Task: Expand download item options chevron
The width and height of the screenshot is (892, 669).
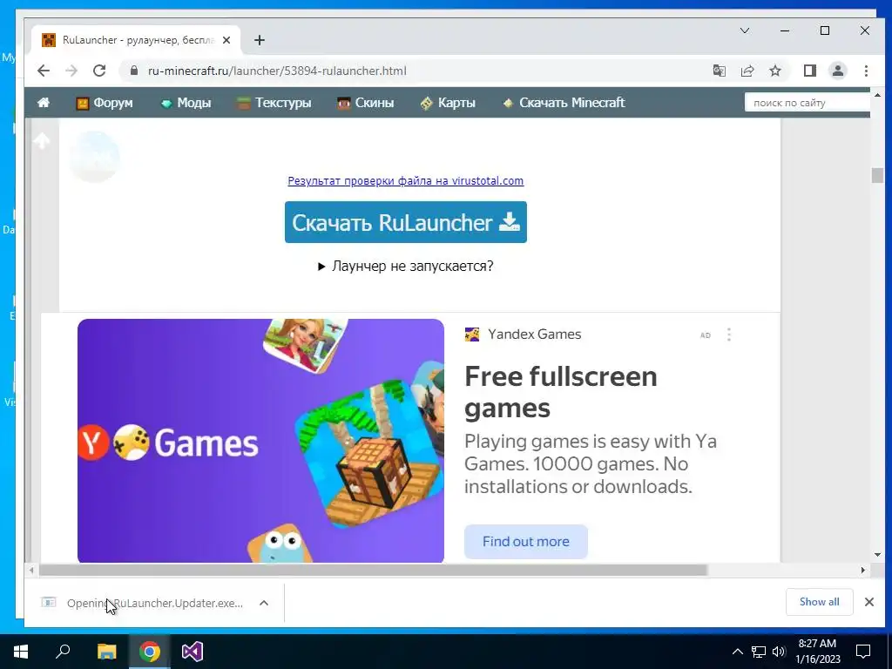Action: (264, 603)
